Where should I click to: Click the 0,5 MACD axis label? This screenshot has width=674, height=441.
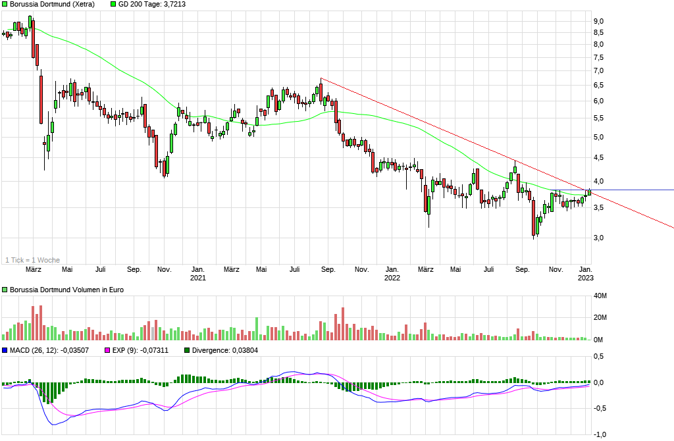click(x=598, y=356)
